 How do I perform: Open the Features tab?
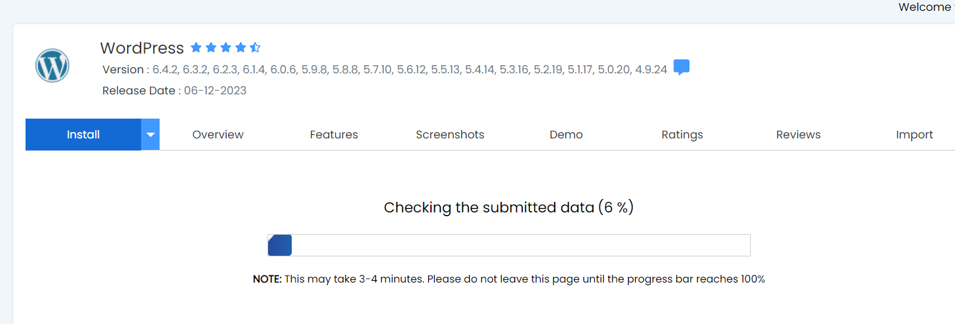point(334,135)
